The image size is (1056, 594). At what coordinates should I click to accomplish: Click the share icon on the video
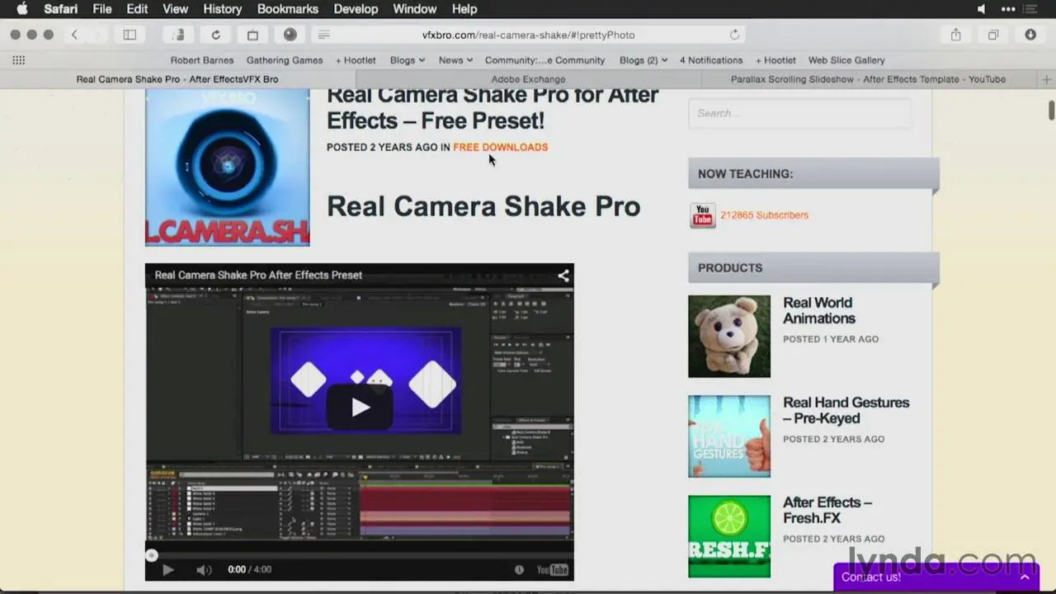coord(563,276)
